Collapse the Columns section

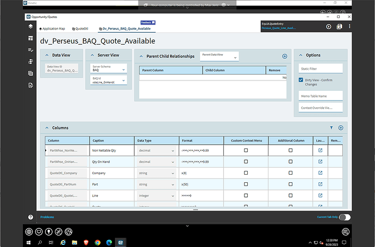47,128
